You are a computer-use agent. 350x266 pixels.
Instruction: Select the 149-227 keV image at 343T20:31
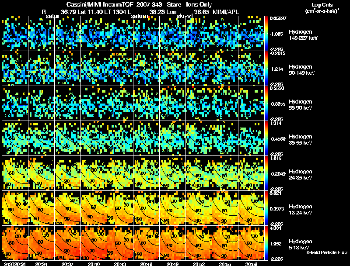point(15,34)
